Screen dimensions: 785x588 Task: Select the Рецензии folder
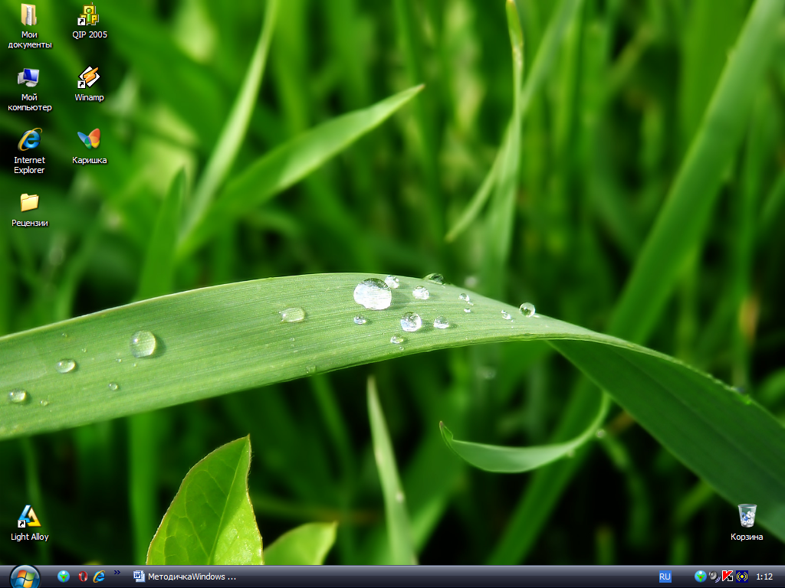[29, 210]
